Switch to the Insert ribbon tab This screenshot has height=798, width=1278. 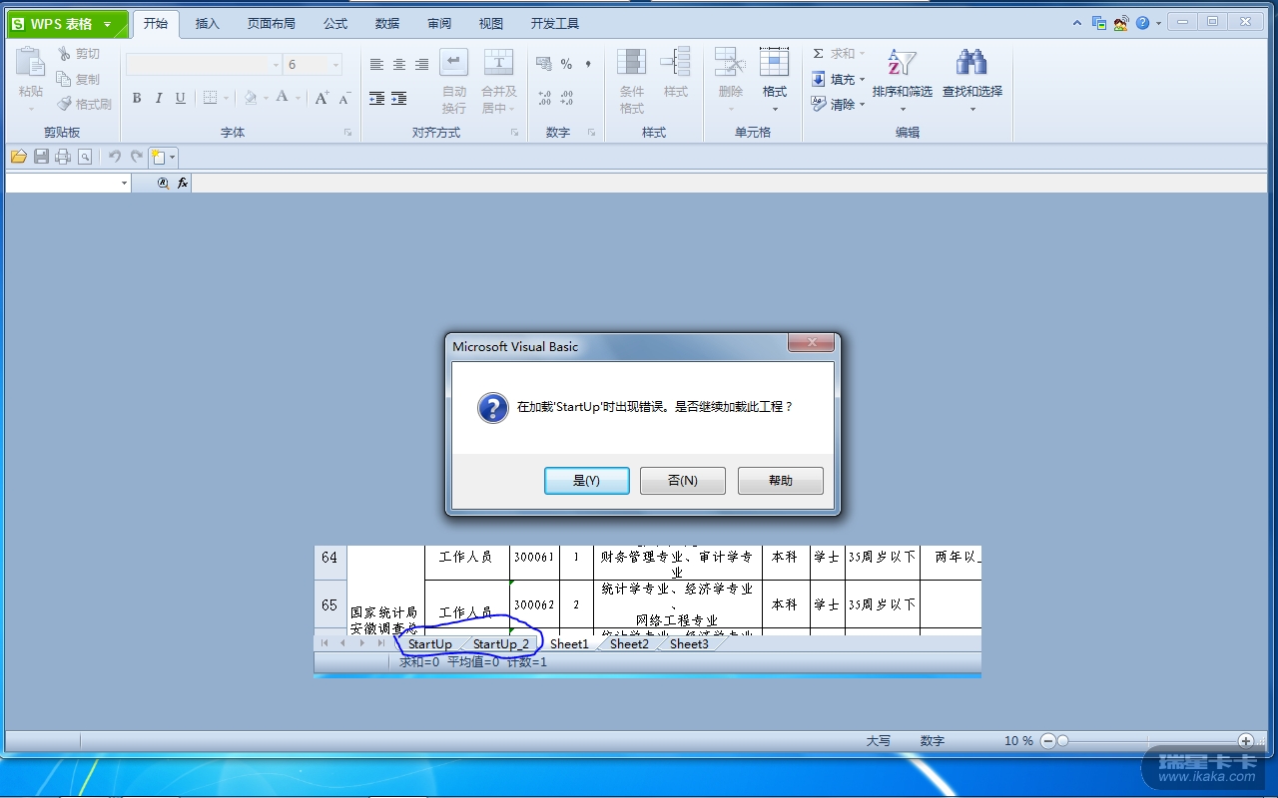[x=207, y=24]
